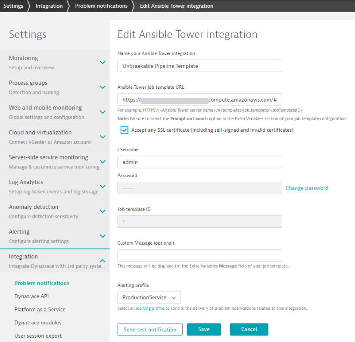Open the ProductionService alerting profile dropdown
This screenshot has height=342, width=355.
[149, 298]
